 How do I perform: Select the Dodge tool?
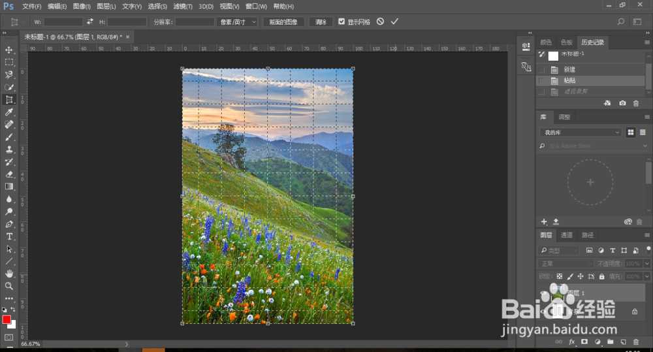[x=8, y=212]
